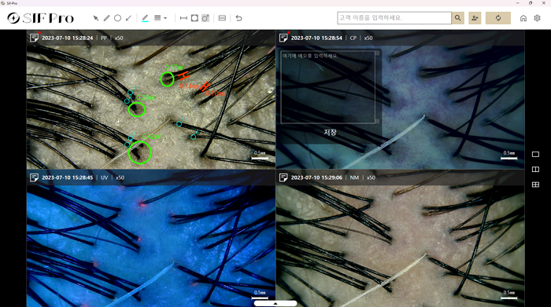Pick the arrow line annotation tool
Screen dimensions: 551x307
coord(128,18)
